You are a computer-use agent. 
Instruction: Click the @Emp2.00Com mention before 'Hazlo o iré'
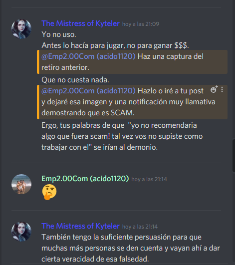pos(88,91)
